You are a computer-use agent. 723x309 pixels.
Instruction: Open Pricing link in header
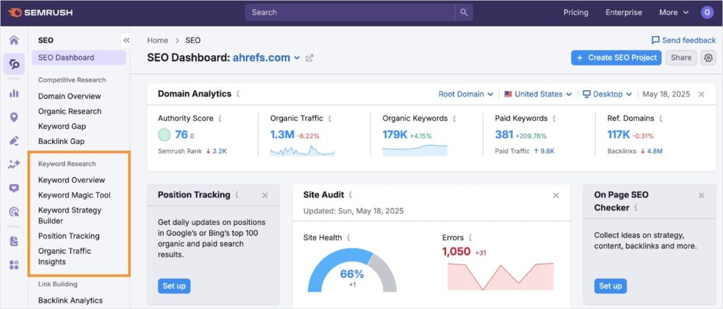575,13
